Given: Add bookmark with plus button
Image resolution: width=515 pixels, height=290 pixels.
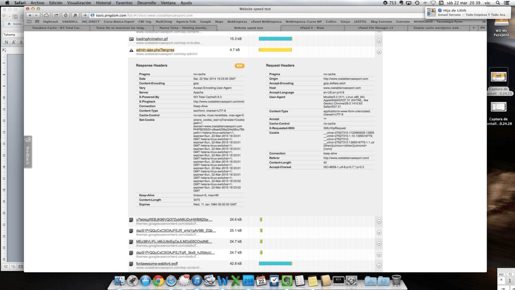Looking at the screenshot, I should (85, 15).
